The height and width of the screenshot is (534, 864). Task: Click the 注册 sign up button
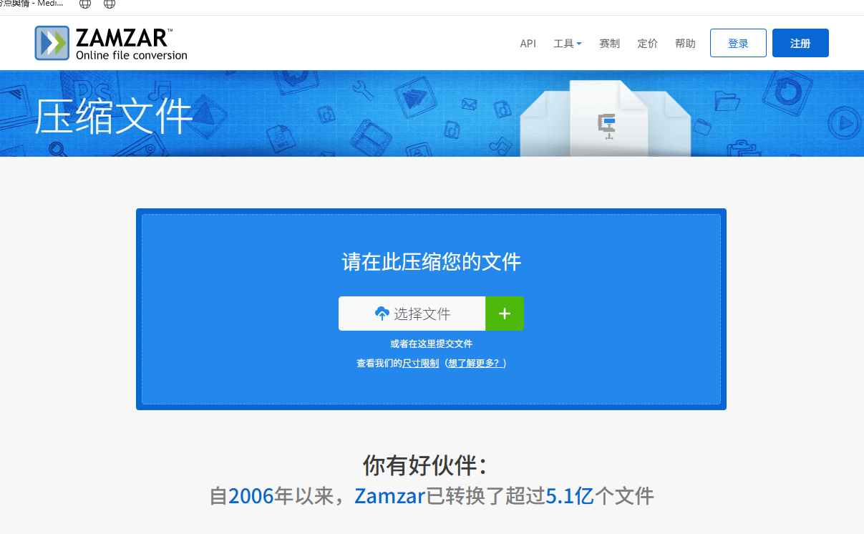[800, 43]
